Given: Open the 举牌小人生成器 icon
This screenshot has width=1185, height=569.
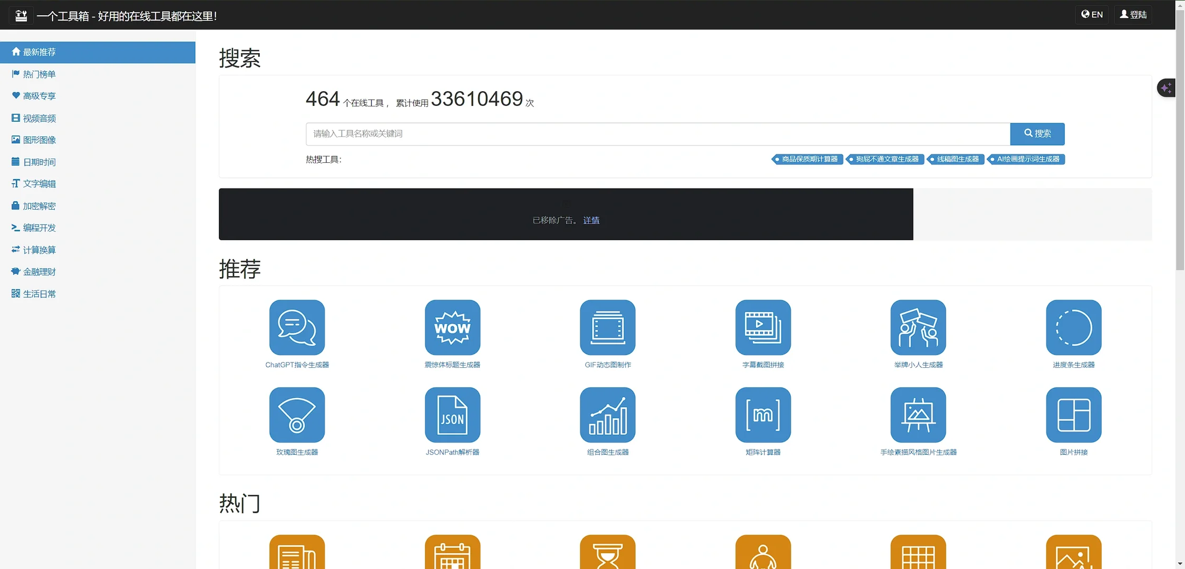Looking at the screenshot, I should pos(918,327).
